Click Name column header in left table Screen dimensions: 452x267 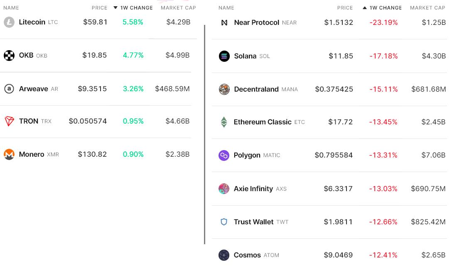[11, 8]
